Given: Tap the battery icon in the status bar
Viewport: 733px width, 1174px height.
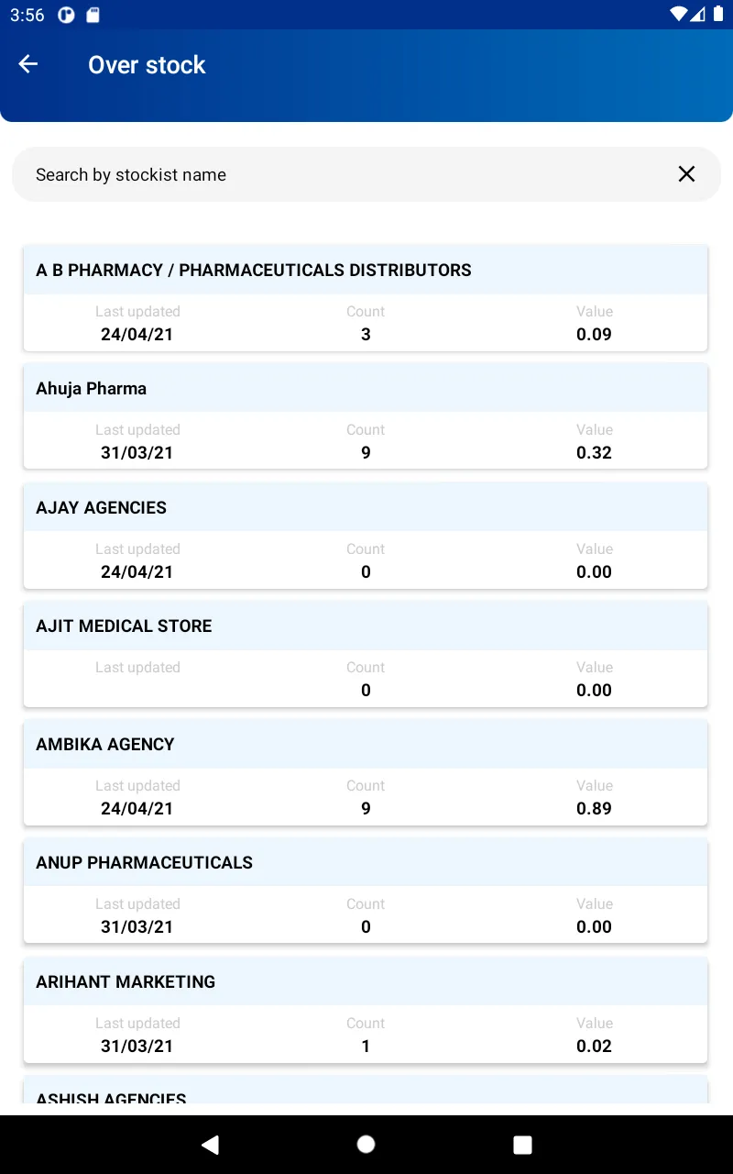Looking at the screenshot, I should tap(717, 15).
